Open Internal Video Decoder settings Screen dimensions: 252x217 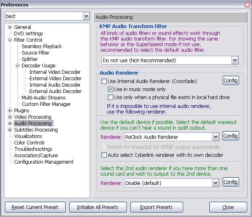pyautogui.click(x=55, y=72)
